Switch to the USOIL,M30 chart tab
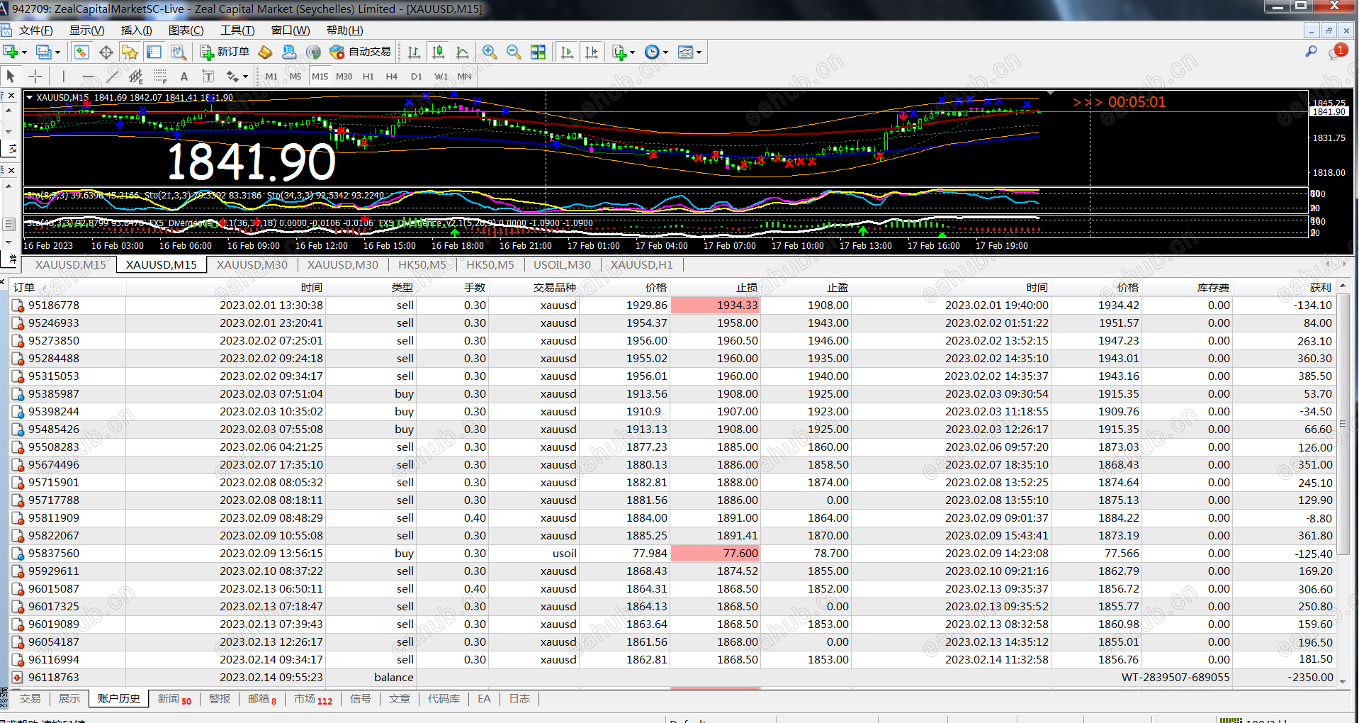The width and height of the screenshot is (1359, 723). pos(562,264)
